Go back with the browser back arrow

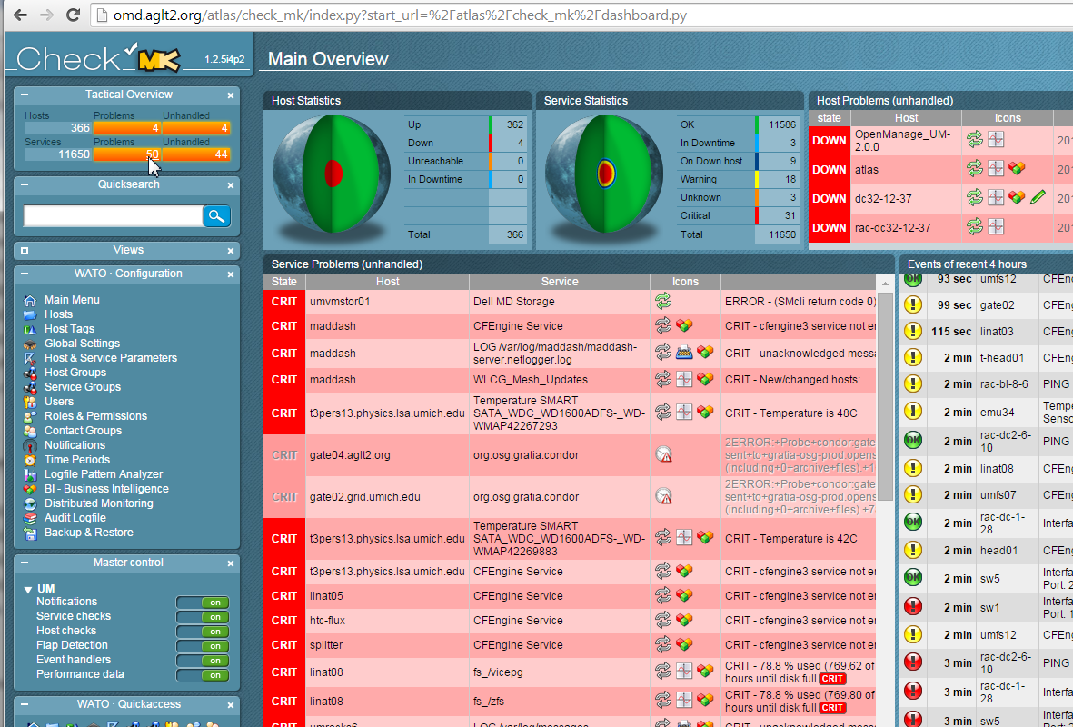pyautogui.click(x=21, y=15)
